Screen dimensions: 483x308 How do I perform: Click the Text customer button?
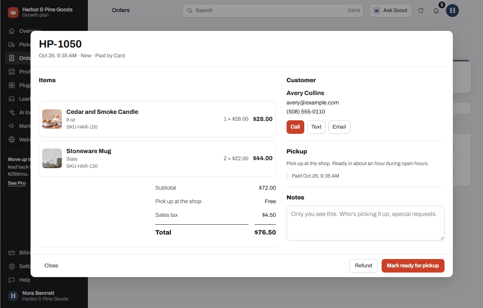(316, 127)
